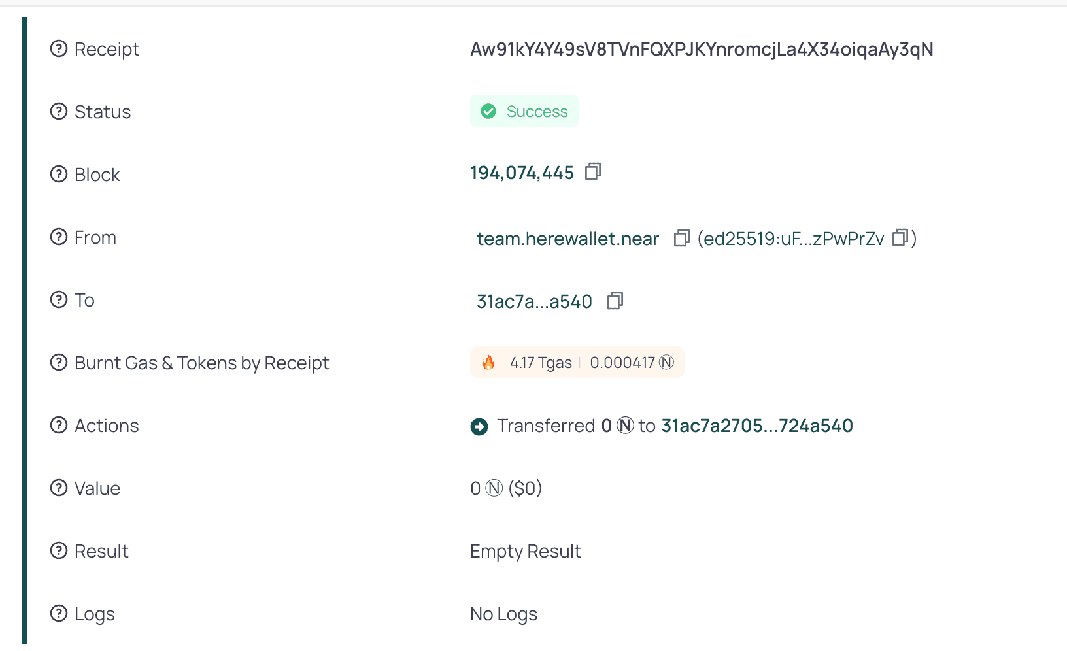Viewport: 1067px width, 651px height.
Task: Click the flame icon in Burnt Gas row
Action: pyautogui.click(x=487, y=361)
